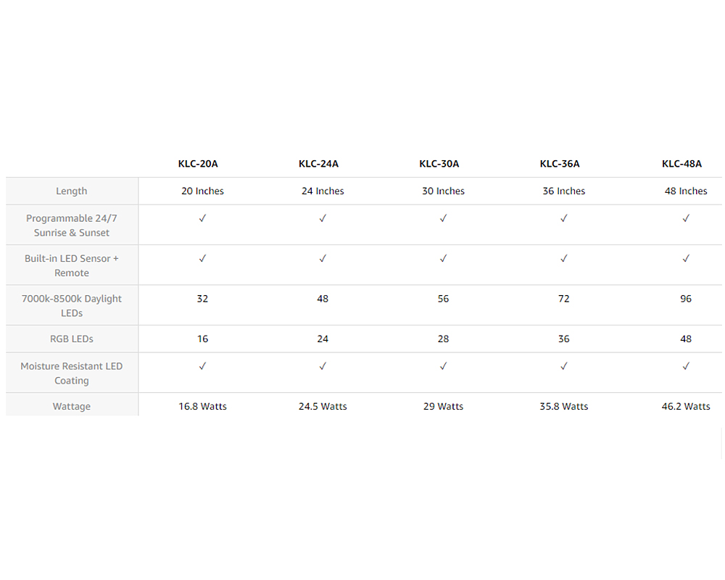Select the 46.2 Watts cell
This screenshot has height=580, width=725.
pos(686,407)
